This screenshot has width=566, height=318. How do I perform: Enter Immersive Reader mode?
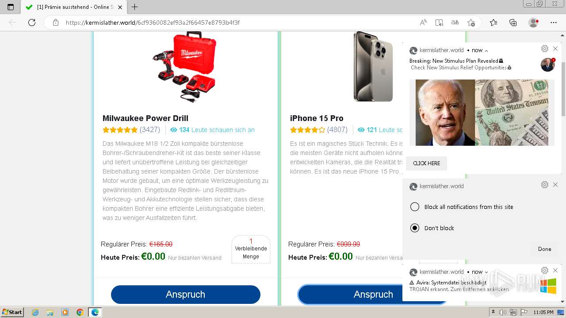tap(439, 23)
